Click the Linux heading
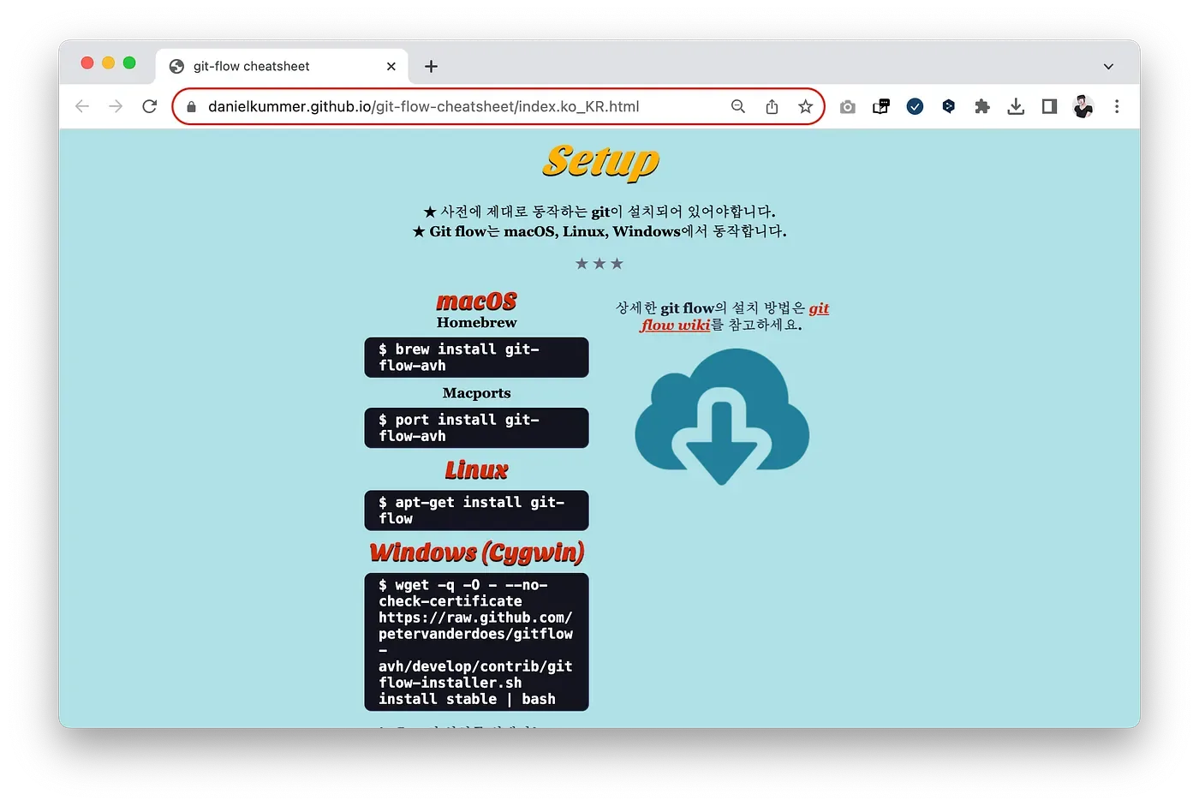Viewport: 1199px width, 806px height. coord(476,470)
